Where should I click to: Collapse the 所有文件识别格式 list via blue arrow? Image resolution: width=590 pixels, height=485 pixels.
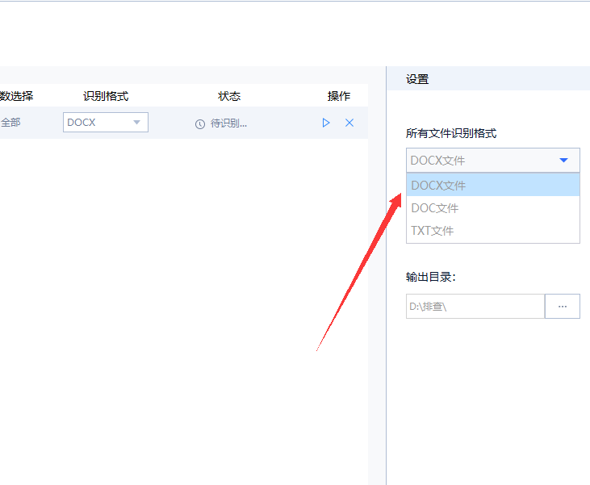(x=563, y=161)
